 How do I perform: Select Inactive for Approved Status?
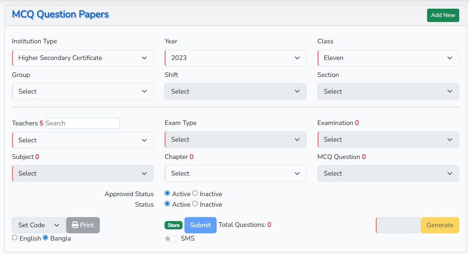coord(195,193)
